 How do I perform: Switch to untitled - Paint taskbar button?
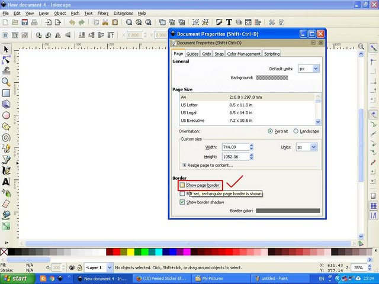tap(280, 279)
